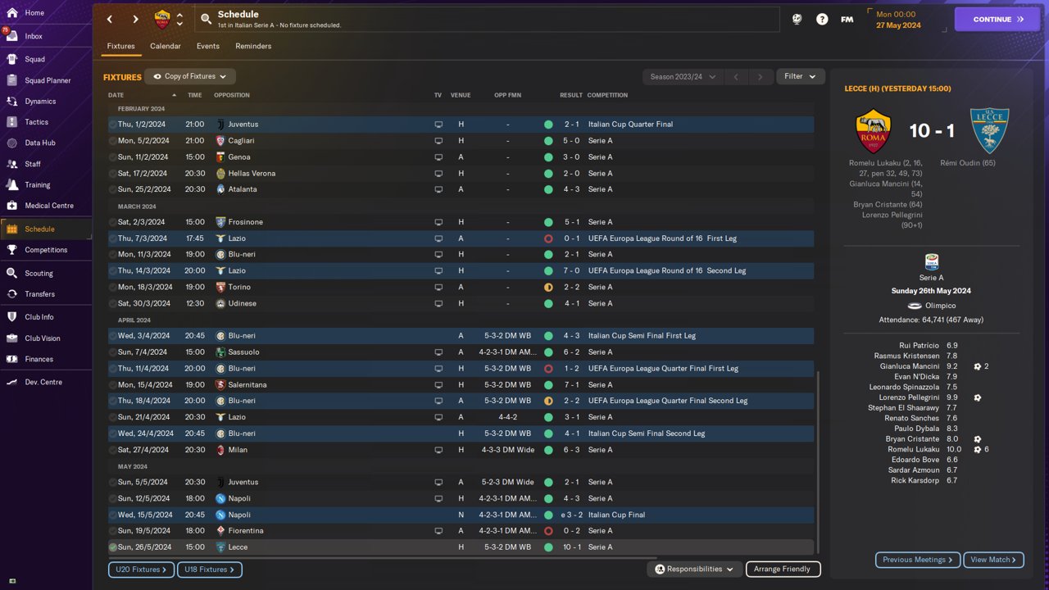This screenshot has height=590, width=1049.
Task: Open U20 Fixtures
Action: [x=141, y=569]
